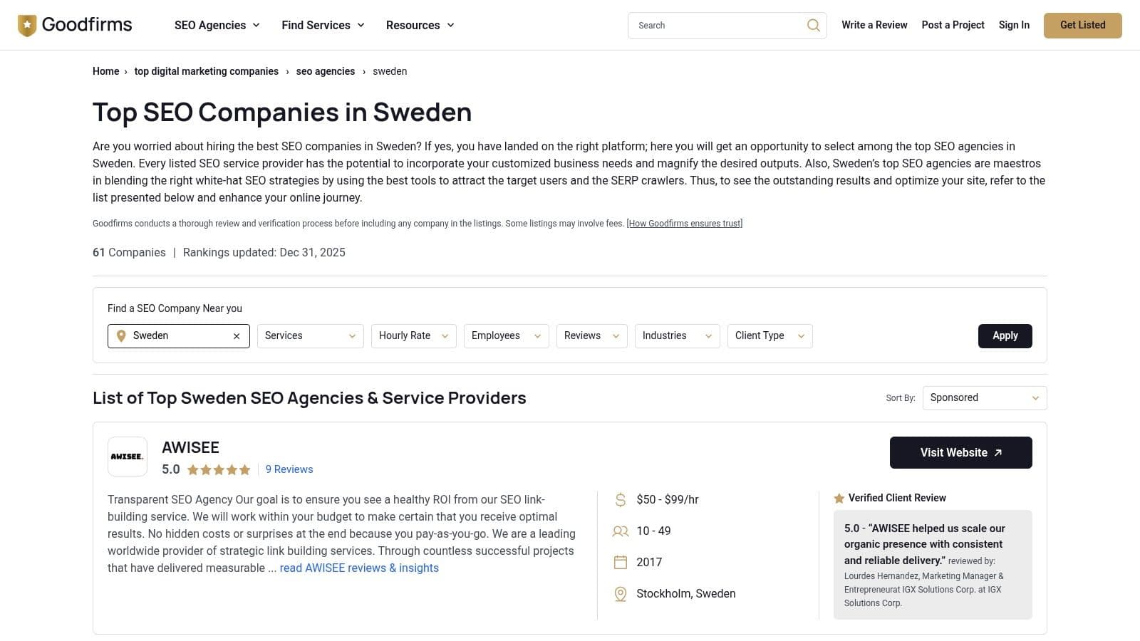Click the dollar icon beside $50 - $99/hr
This screenshot has height=641, width=1140.
point(619,499)
